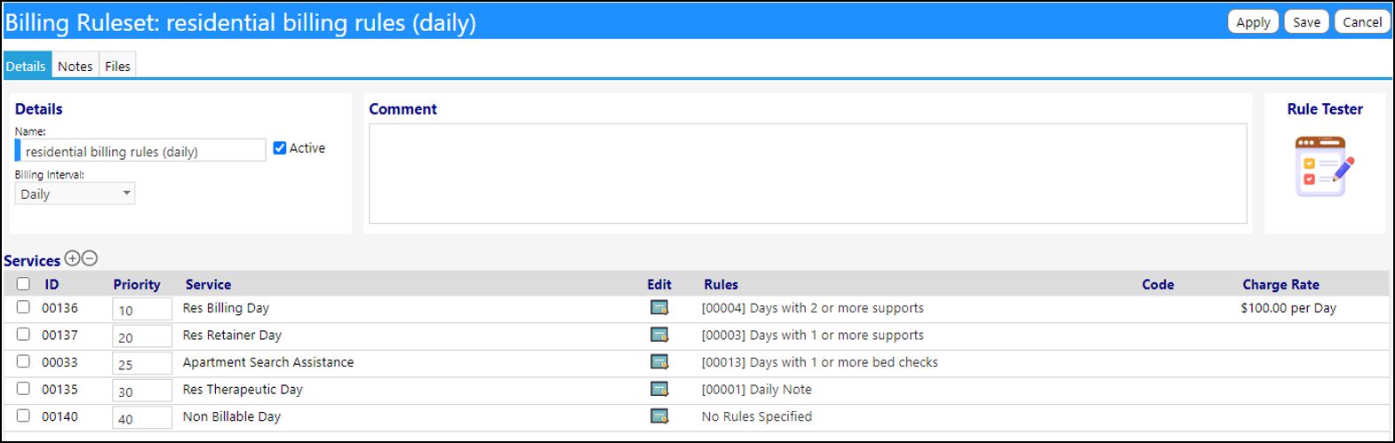Edit rules for Non Billable Day
The height and width of the screenshot is (443, 1395).
click(659, 416)
